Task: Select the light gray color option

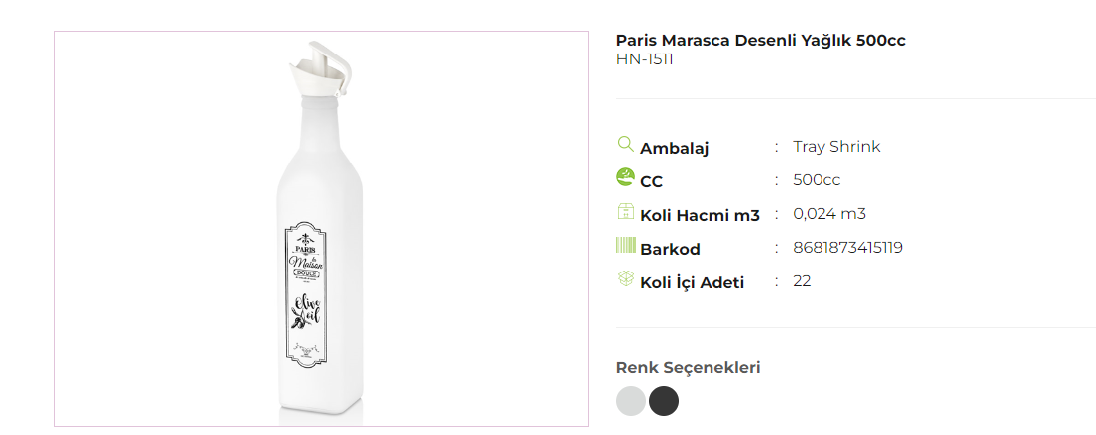Action: 631,401
